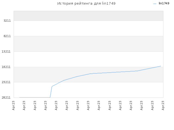Click the 18211 y-axis label
The height and width of the screenshot is (130, 174).
[x=6, y=67]
